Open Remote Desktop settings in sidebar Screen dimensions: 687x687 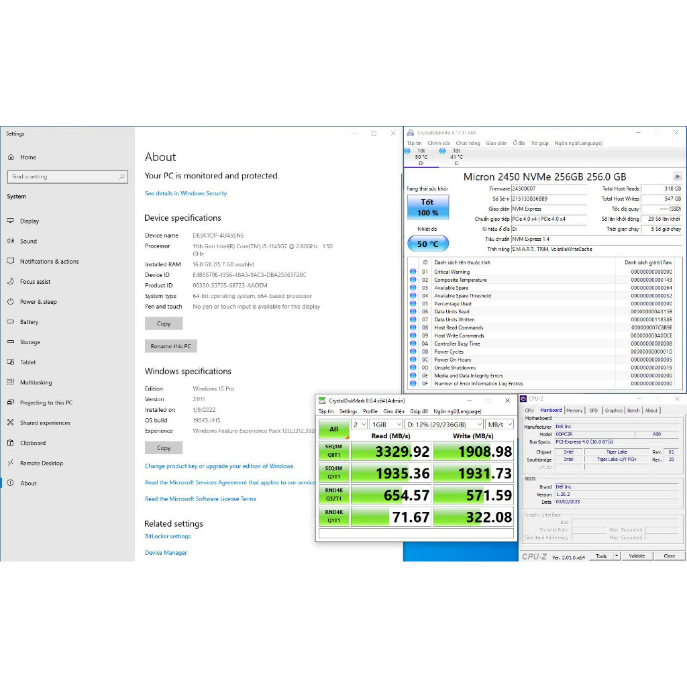(41, 463)
